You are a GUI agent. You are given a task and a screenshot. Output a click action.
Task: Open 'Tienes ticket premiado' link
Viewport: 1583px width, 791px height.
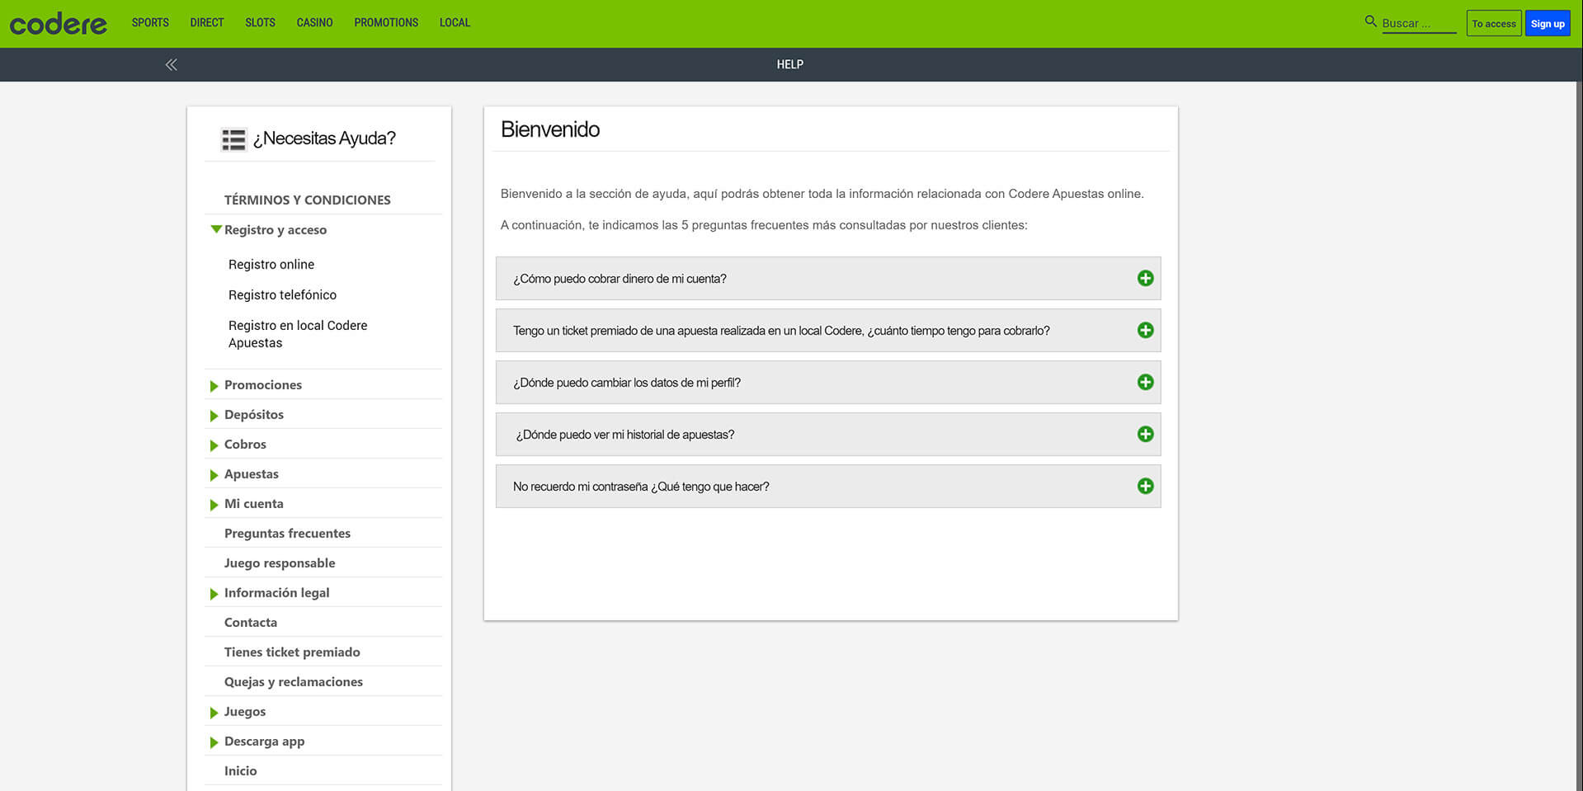[292, 652]
